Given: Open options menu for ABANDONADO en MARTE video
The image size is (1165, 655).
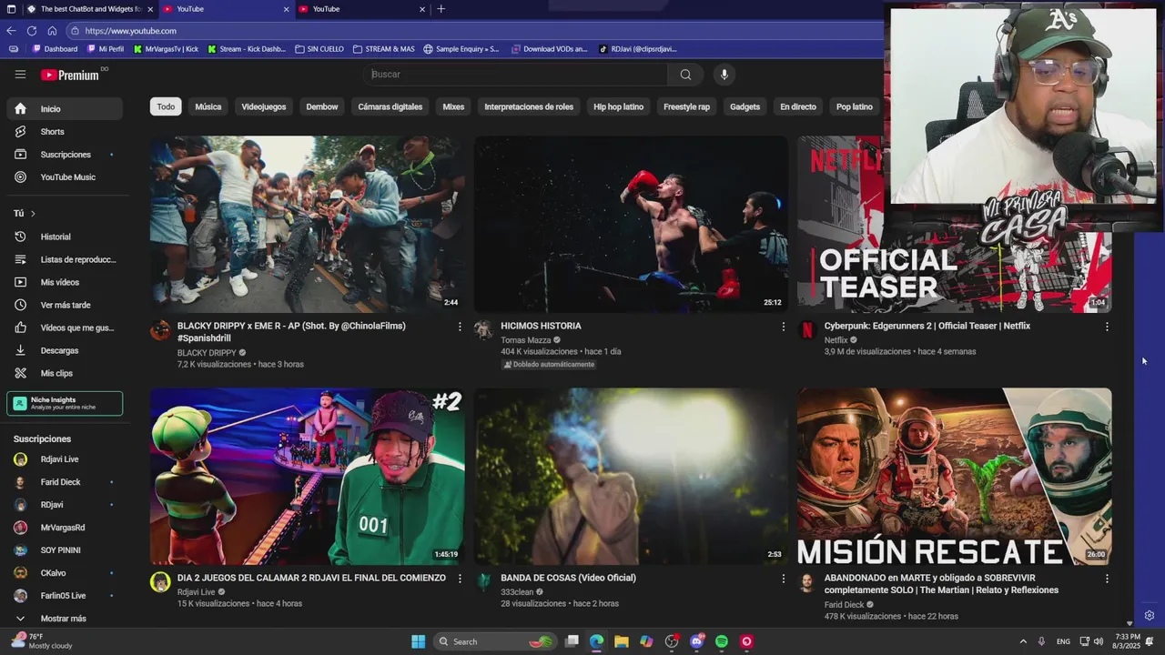Looking at the screenshot, I should 1107,579.
